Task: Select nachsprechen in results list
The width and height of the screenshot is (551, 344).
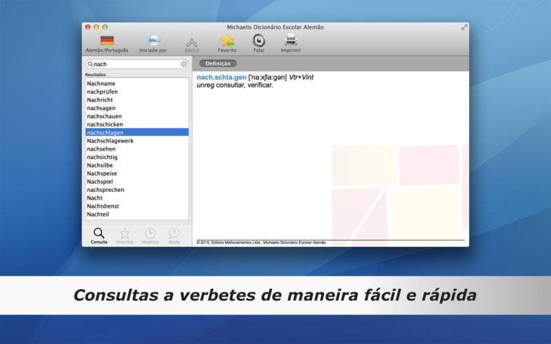Action: [x=137, y=190]
